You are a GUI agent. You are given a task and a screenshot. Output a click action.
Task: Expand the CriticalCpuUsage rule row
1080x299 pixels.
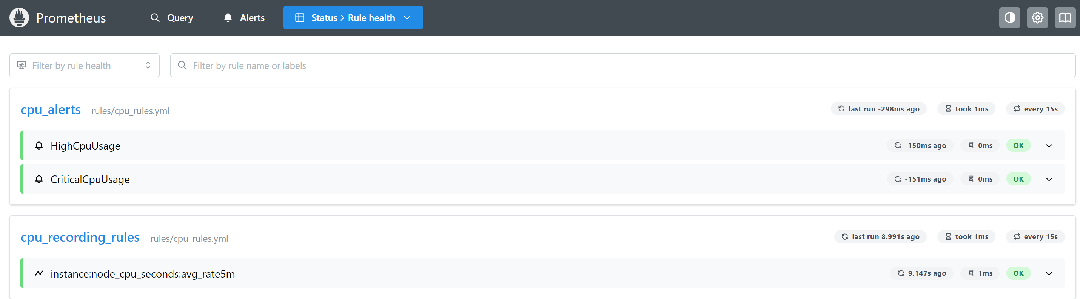tap(1049, 179)
